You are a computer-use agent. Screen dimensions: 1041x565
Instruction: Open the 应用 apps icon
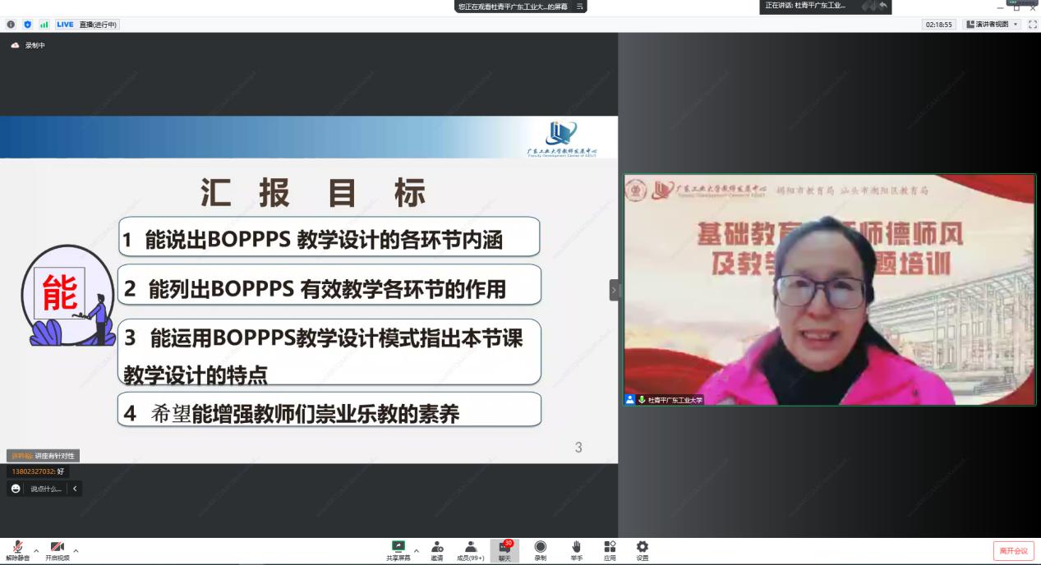click(x=610, y=548)
